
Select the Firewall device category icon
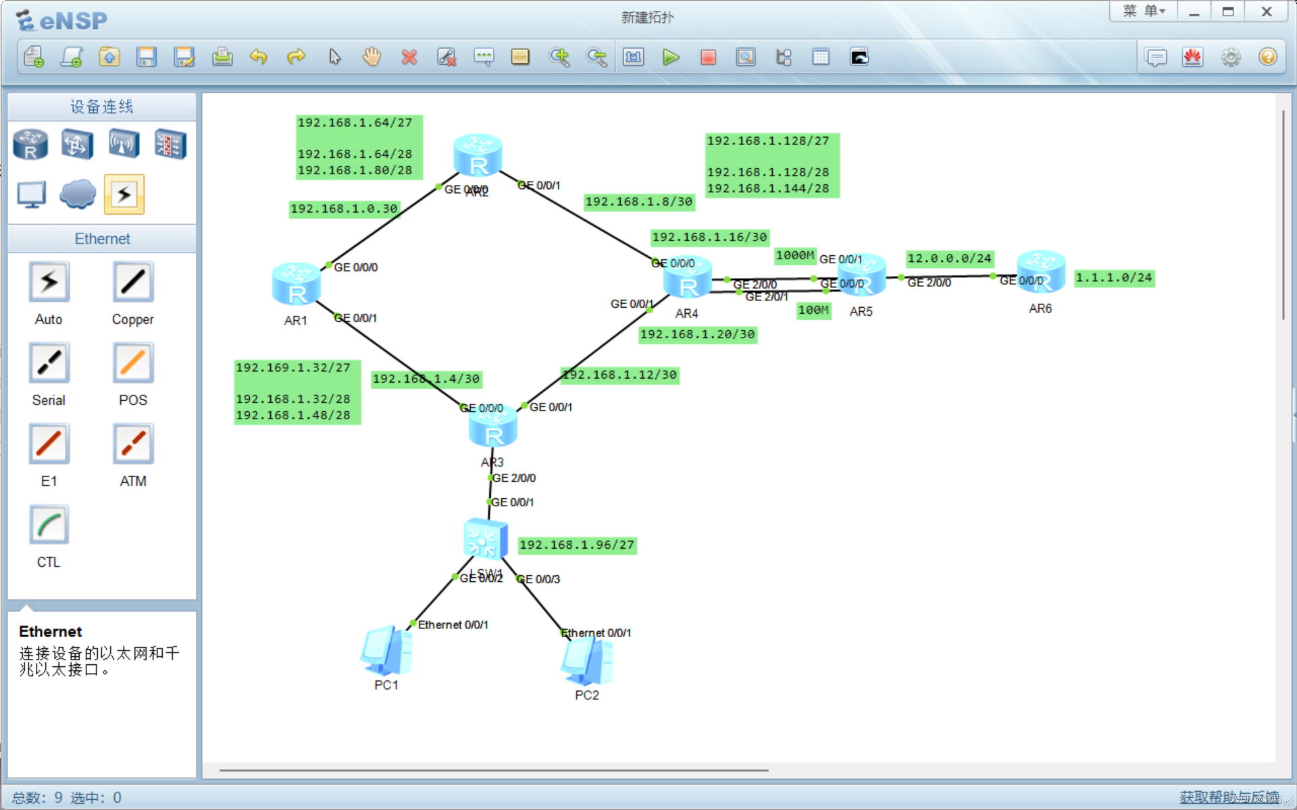(170, 144)
